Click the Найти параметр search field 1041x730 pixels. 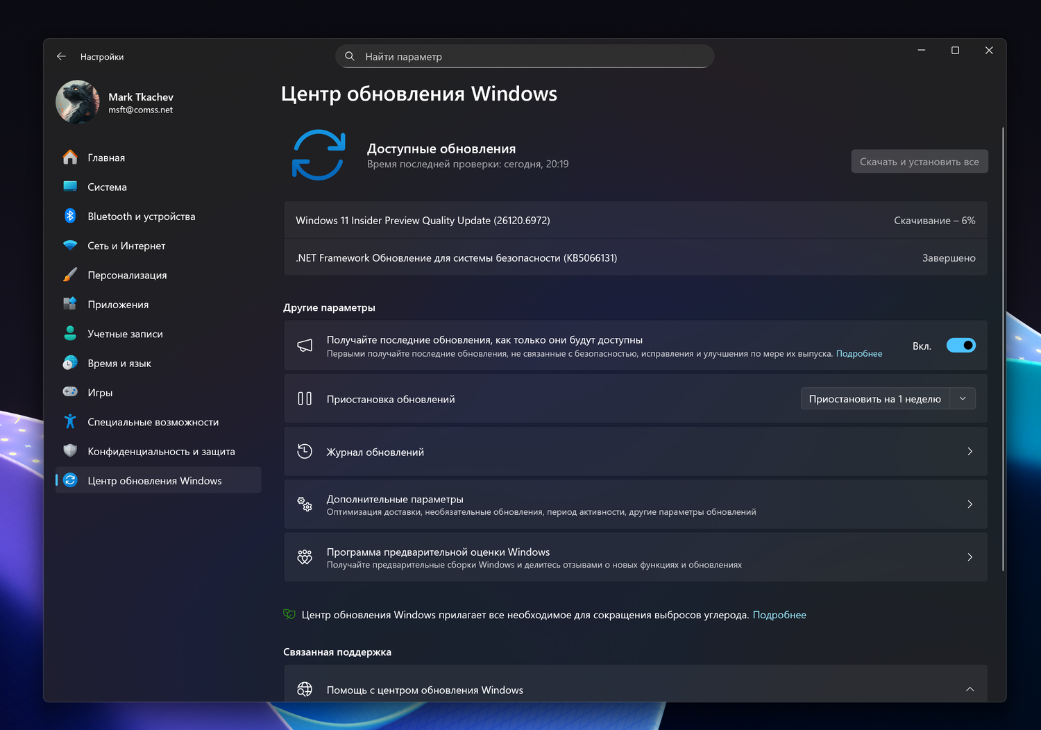(525, 56)
